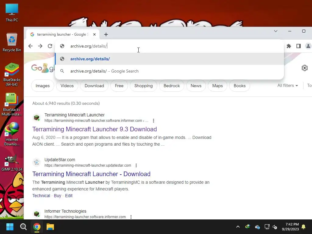Click the Terramining Minecraft Launcher favicon

click(37, 117)
